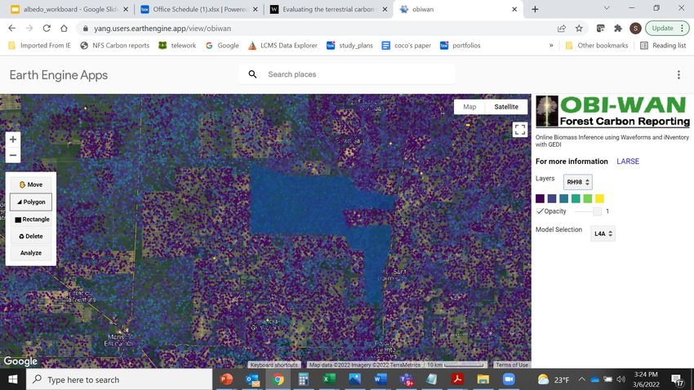Switch to Evaluating the terrestrial carbon tab
This screenshot has width=694, height=390.
click(328, 9)
